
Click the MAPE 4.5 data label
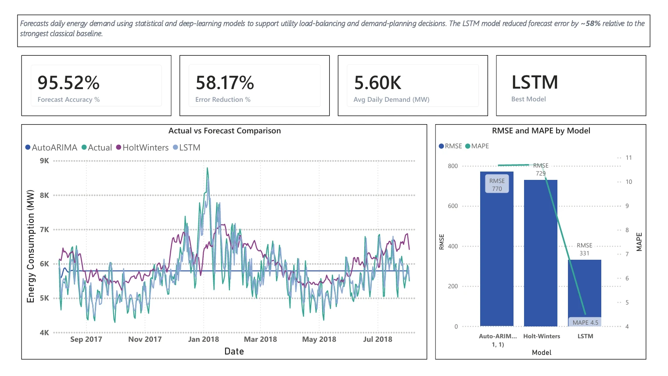tap(585, 322)
